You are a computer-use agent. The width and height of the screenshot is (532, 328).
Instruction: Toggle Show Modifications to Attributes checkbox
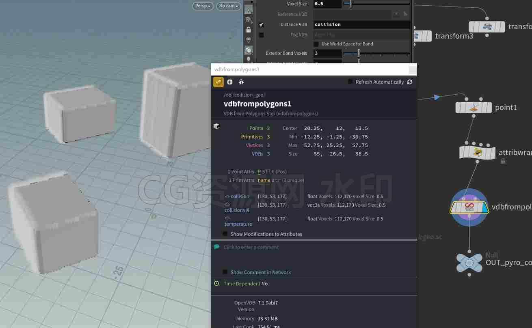(225, 234)
